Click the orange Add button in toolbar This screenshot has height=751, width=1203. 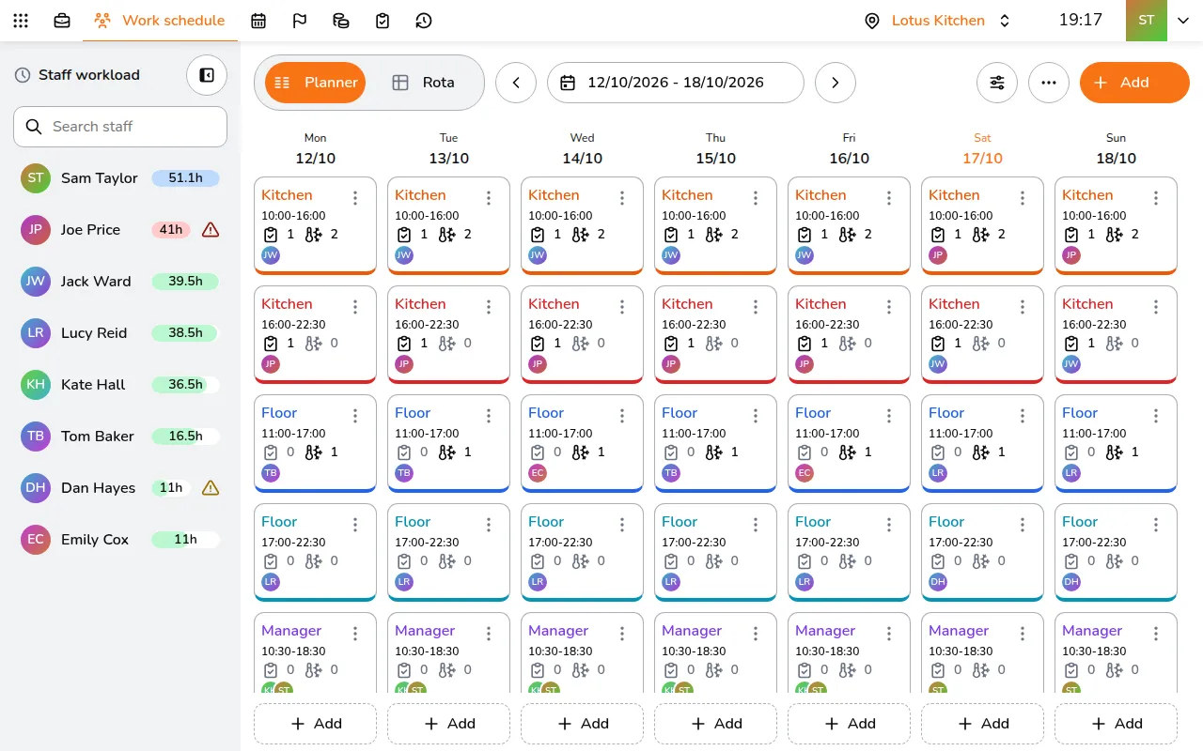coord(1134,83)
